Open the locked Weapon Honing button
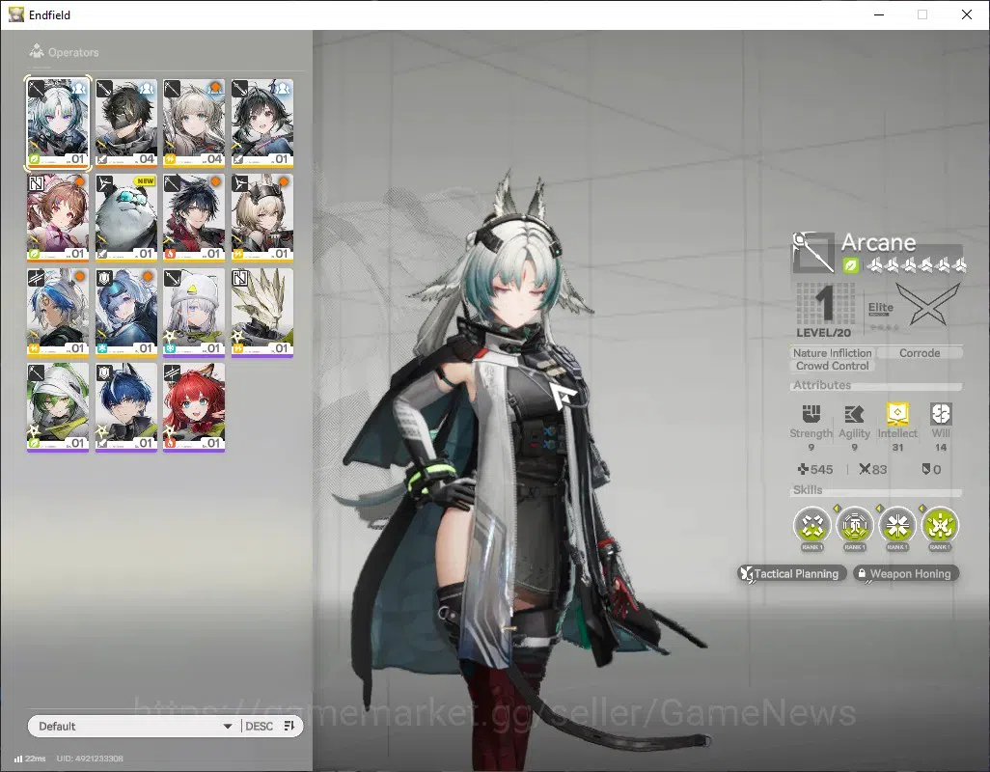 (906, 574)
